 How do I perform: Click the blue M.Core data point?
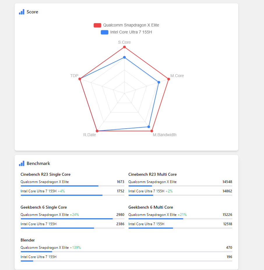(159, 82)
